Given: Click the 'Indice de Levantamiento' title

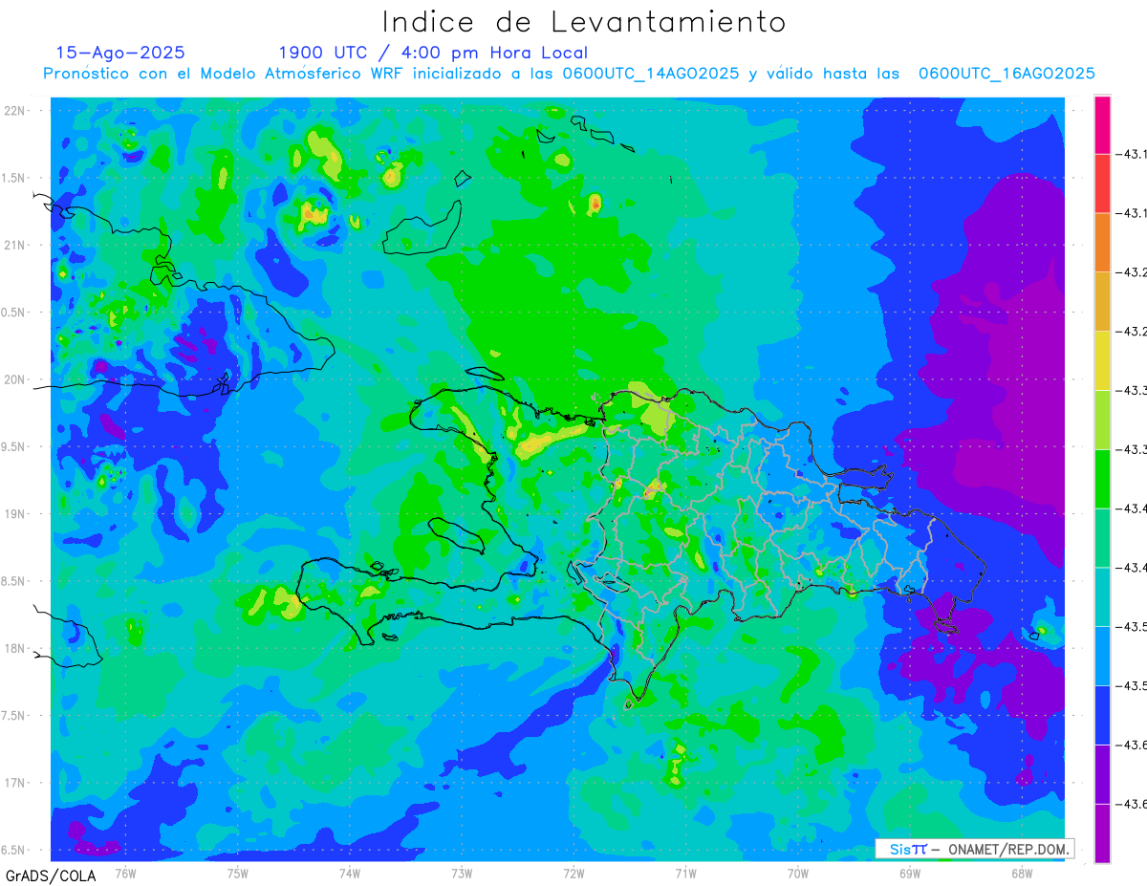Looking at the screenshot, I should tap(584, 21).
